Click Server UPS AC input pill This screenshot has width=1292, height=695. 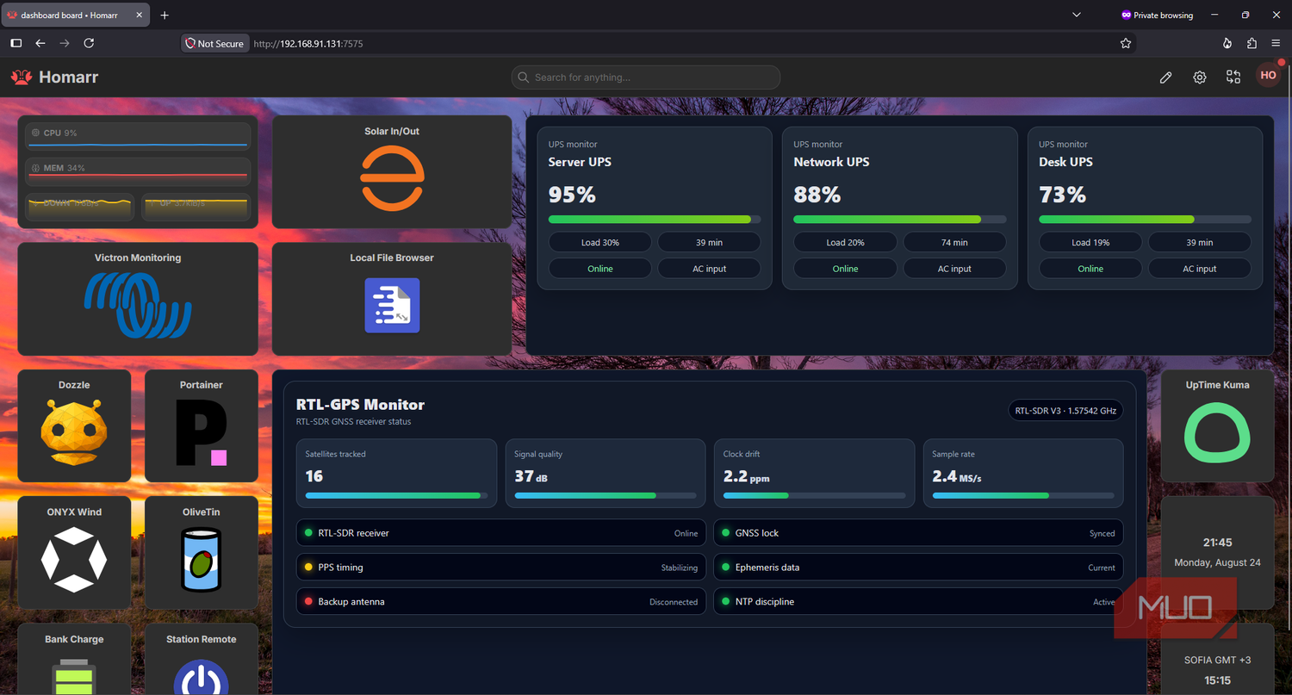(710, 269)
